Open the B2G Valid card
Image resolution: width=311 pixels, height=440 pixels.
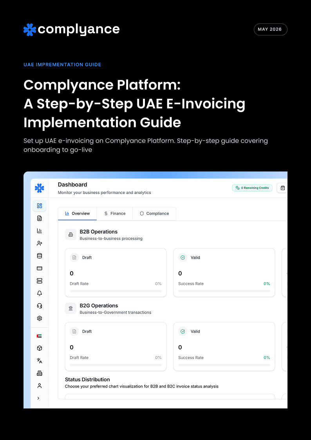tap(224, 347)
